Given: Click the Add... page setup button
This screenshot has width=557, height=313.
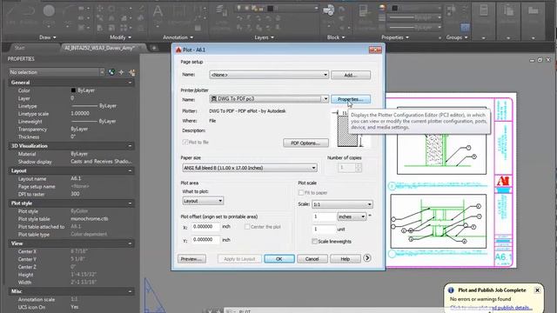Looking at the screenshot, I should point(351,76).
